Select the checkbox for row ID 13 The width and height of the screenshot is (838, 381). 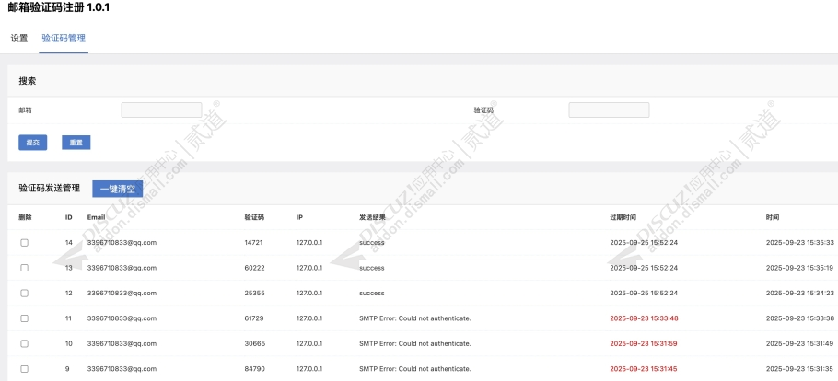click(x=25, y=268)
